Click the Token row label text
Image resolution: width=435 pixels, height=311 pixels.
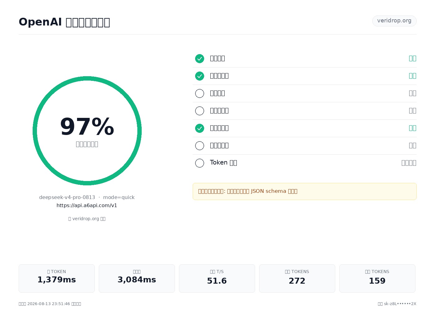(223, 163)
